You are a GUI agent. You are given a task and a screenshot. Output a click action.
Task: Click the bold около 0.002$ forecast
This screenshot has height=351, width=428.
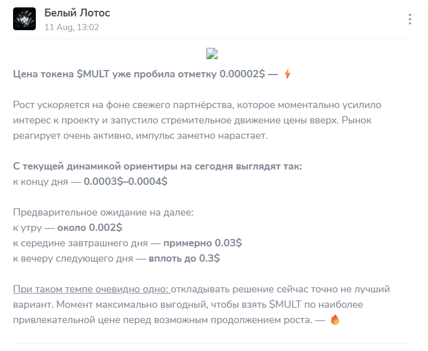[90, 228]
